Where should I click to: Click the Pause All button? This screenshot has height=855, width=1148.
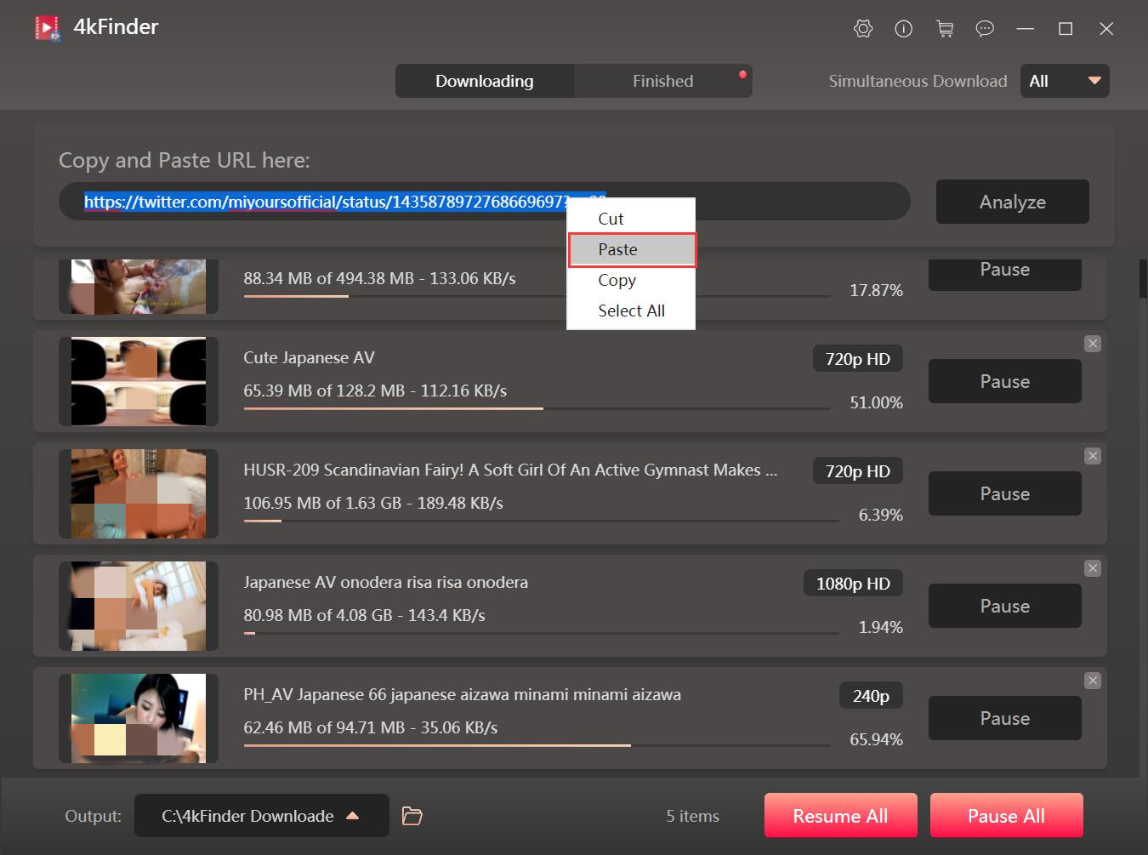[1006, 816]
